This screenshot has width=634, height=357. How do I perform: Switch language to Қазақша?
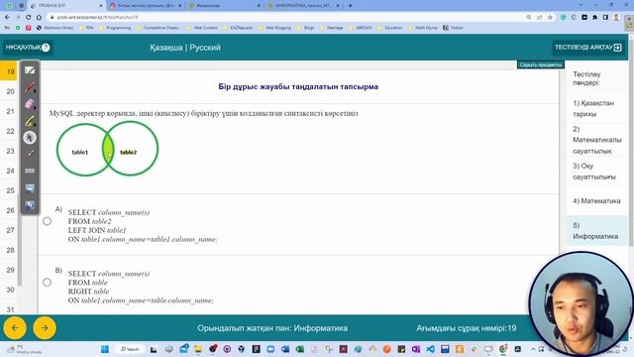tap(165, 48)
